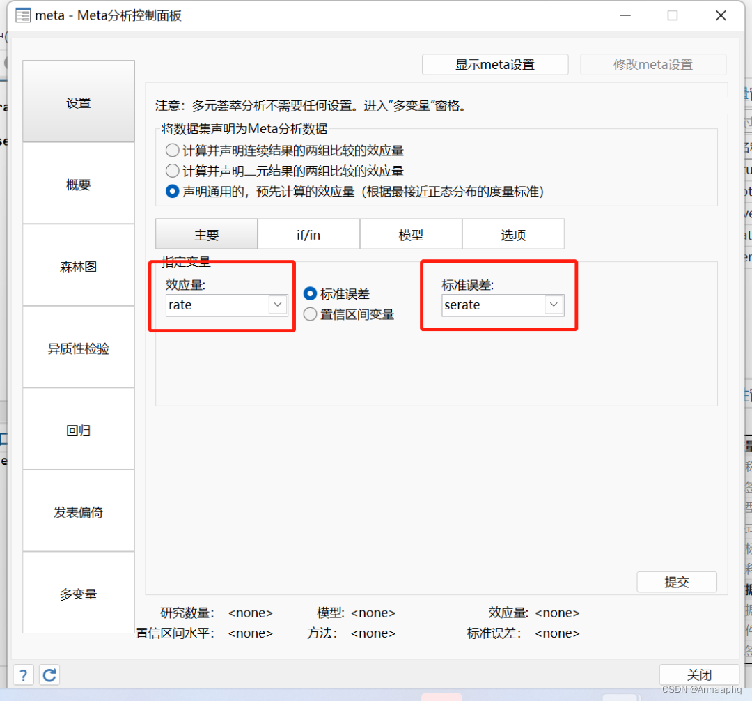
Task: Open the 发表偏倚 section
Action: coord(78,511)
